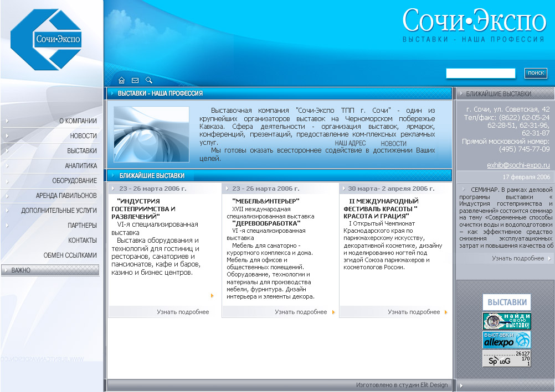Open the allexpo выставки banner
The height and width of the screenshot is (392, 555).
point(507,339)
